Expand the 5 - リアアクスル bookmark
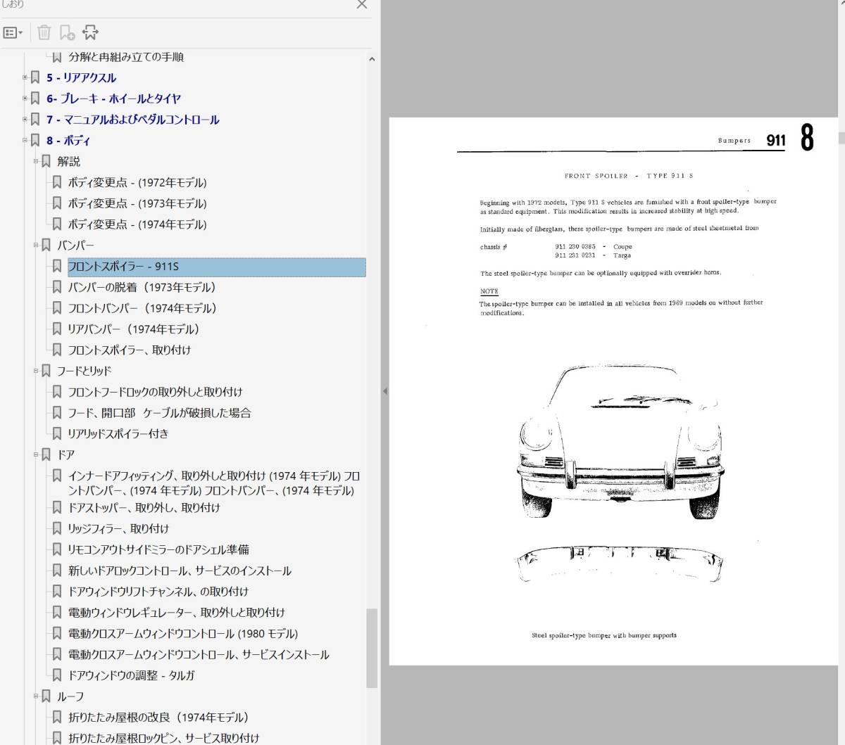The height and width of the screenshot is (745, 845). tap(25, 77)
